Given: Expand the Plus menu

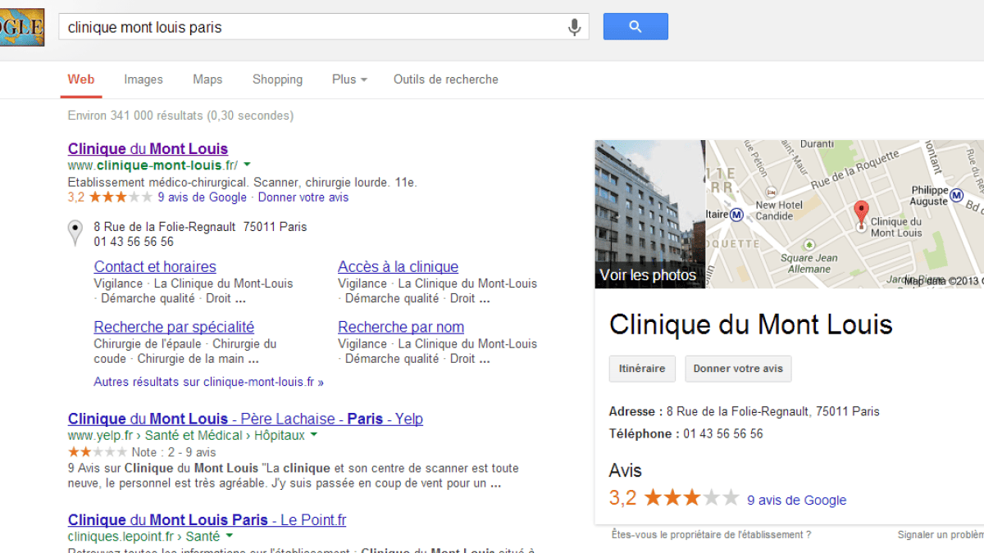Looking at the screenshot, I should tap(349, 79).
